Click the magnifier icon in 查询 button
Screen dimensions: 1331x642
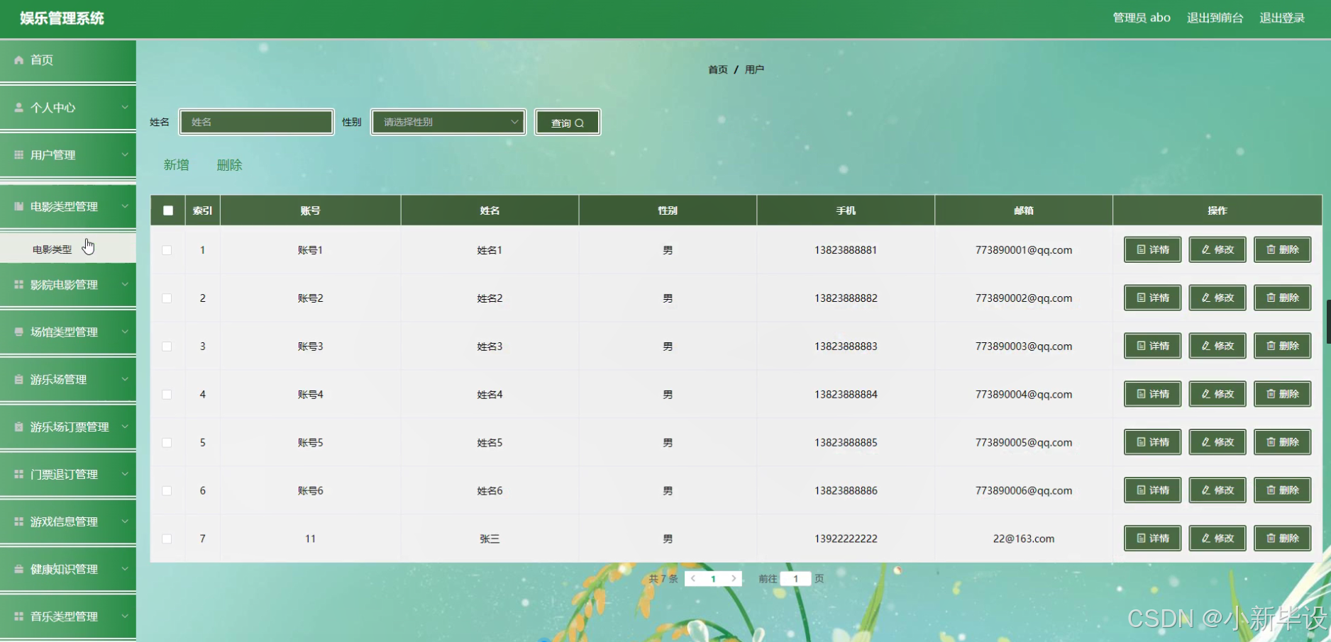pyautogui.click(x=580, y=123)
